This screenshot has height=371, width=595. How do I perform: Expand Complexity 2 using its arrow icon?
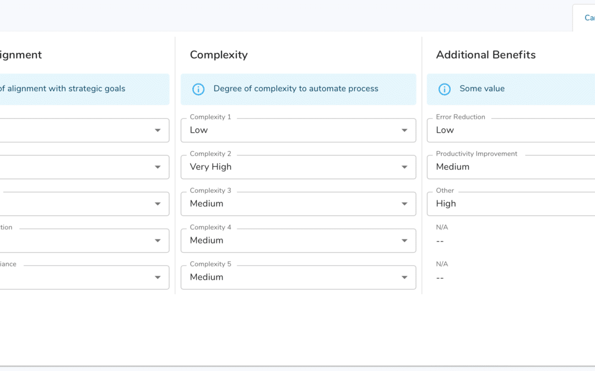point(404,167)
